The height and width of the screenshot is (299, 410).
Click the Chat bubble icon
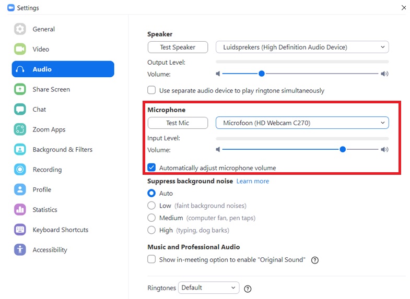pos(20,110)
